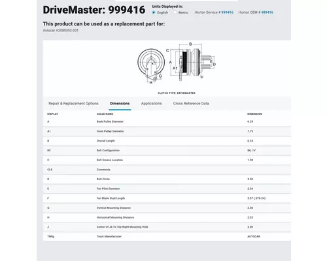Click the 7.75 value for Front Pulley Diameter
The width and height of the screenshot is (327, 261).
coord(250,131)
